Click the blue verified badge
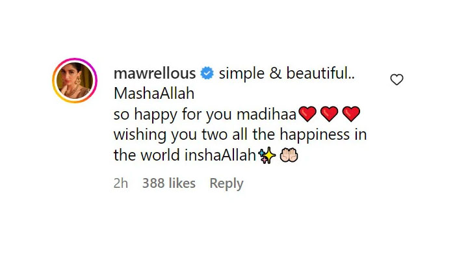The image size is (455, 260). pyautogui.click(x=207, y=73)
